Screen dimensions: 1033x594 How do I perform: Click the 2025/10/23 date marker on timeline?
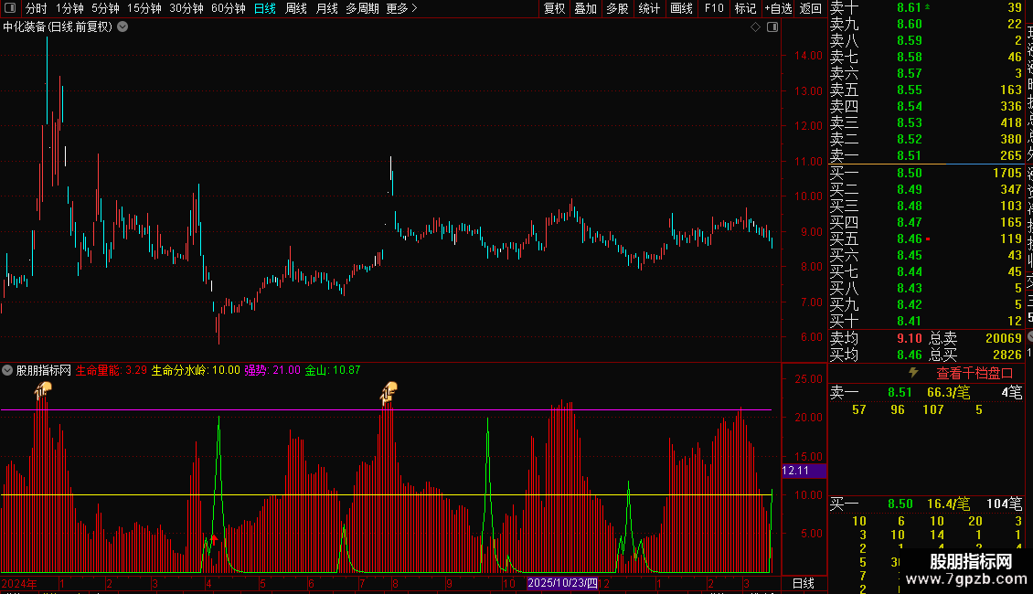[x=562, y=583]
